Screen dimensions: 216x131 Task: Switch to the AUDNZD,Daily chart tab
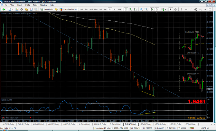pos(8,124)
